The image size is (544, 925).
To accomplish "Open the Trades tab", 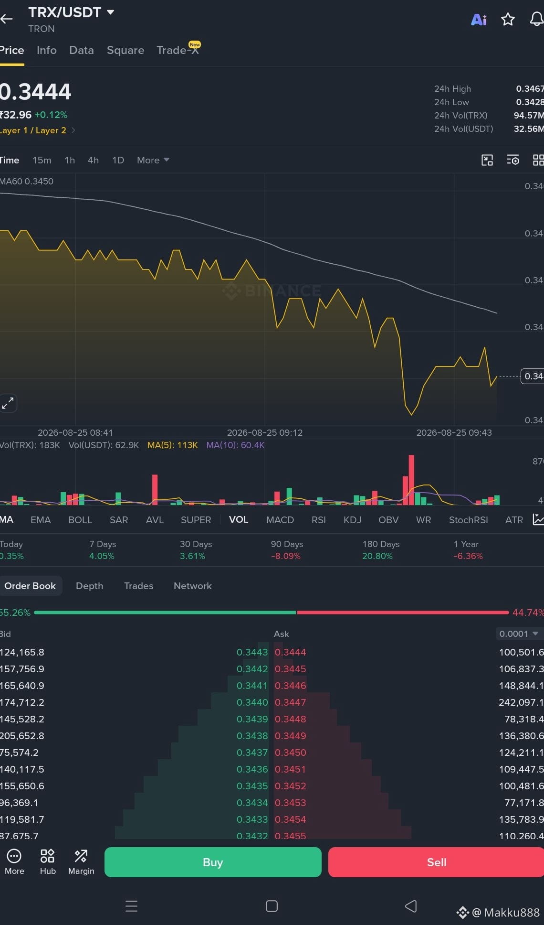I will click(x=139, y=586).
